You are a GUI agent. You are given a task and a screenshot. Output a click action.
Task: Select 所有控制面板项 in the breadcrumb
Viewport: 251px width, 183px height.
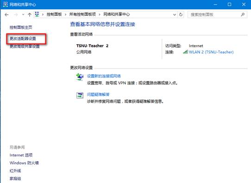[x=82, y=14]
